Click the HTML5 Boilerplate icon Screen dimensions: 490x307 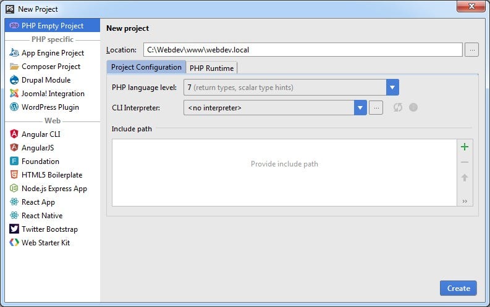pyautogui.click(x=14, y=174)
